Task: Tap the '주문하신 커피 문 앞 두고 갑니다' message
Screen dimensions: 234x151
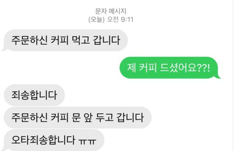Action: [x=78, y=117]
